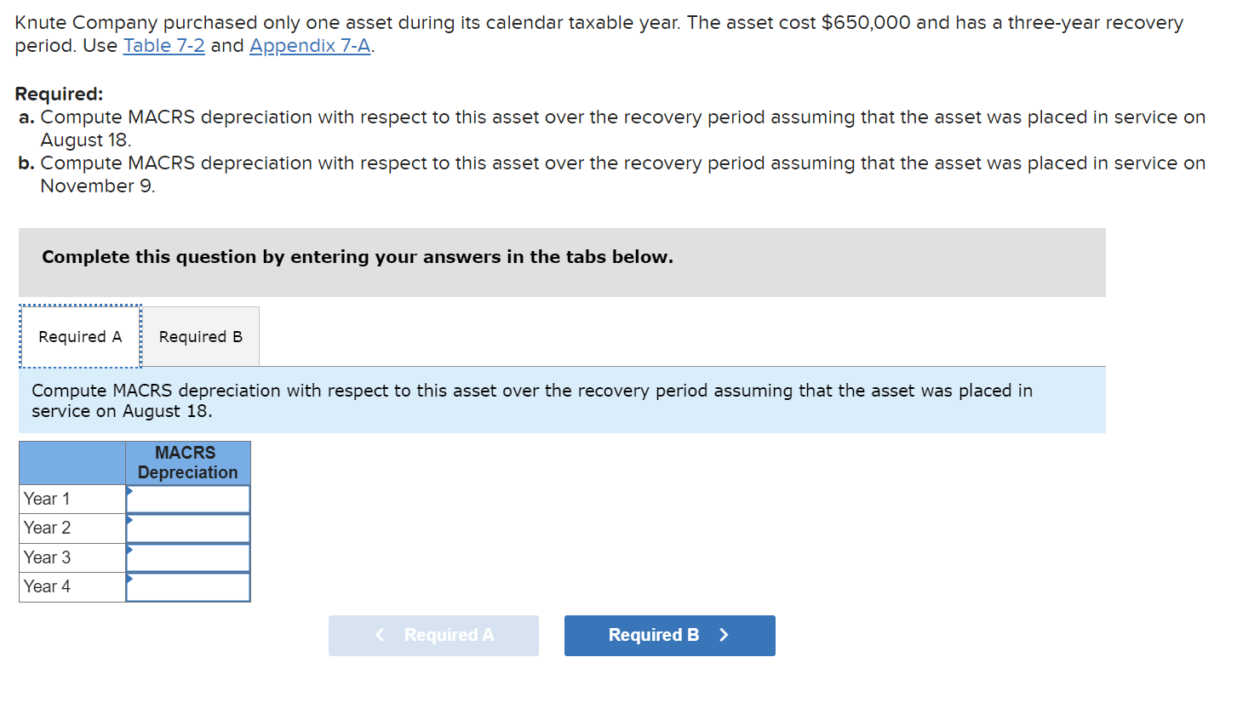Click the disabled Required A back button

(x=433, y=635)
